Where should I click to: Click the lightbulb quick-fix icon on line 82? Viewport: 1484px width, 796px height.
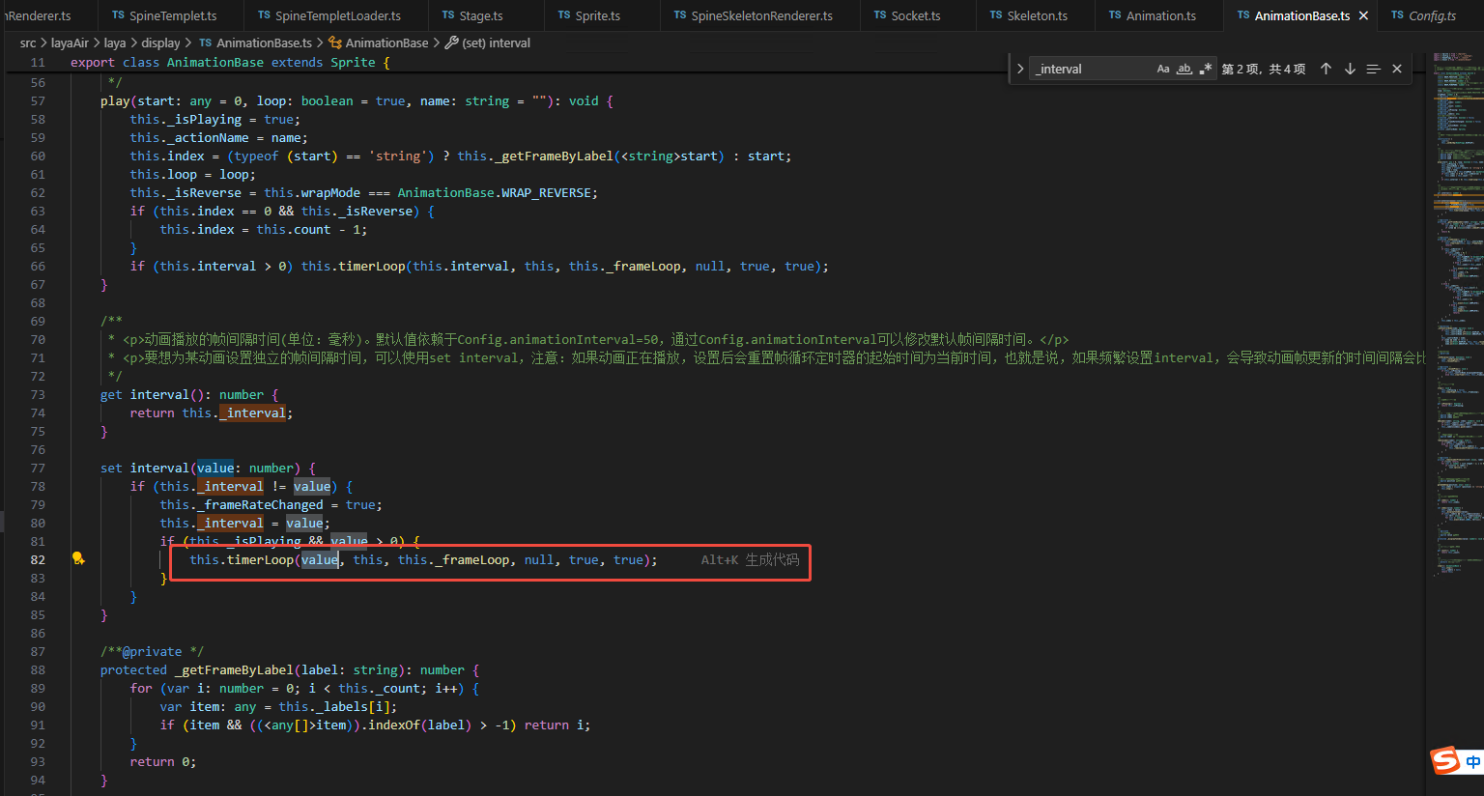coord(78,559)
